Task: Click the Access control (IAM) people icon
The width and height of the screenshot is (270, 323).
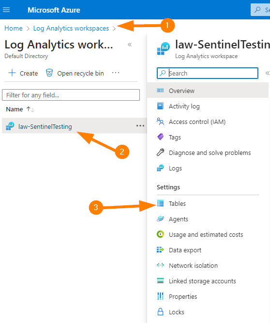Action: [160, 122]
